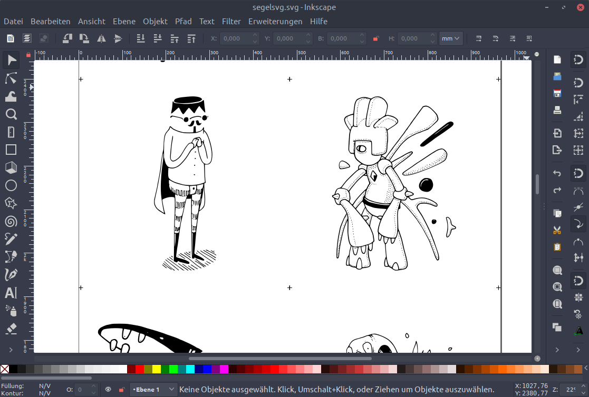The height and width of the screenshot is (397, 589).
Task: Choose the Rectangle drawing tool
Action: coord(11,150)
